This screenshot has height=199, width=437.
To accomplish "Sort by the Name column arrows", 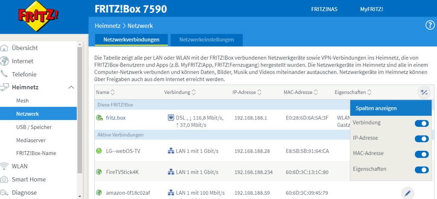I will coord(113,92).
